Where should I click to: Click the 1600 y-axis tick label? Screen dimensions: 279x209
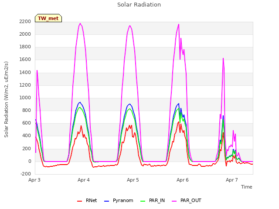click(25, 59)
